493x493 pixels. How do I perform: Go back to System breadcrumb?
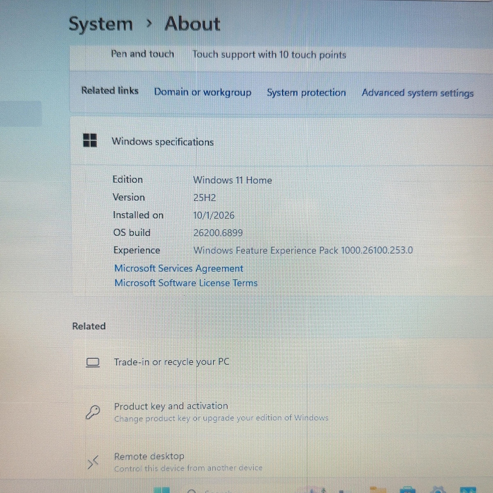[x=101, y=24]
